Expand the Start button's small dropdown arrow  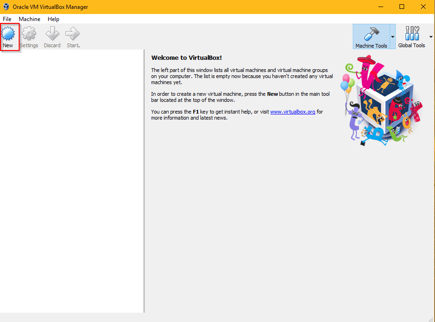click(79, 45)
